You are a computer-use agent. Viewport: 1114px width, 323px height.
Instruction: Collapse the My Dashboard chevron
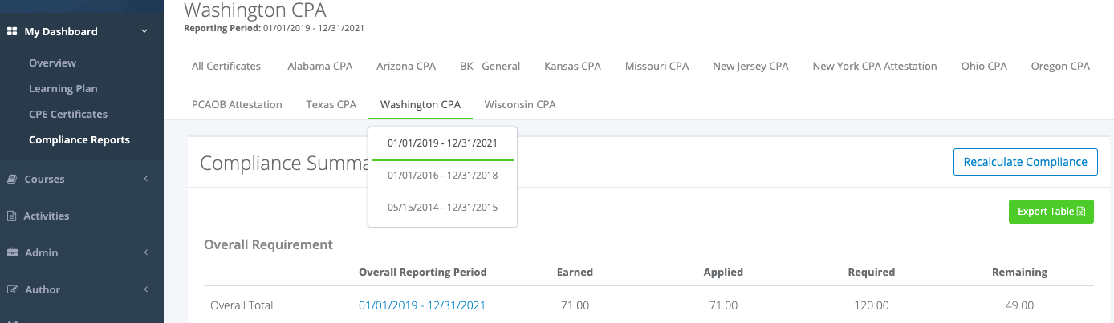coord(144,32)
